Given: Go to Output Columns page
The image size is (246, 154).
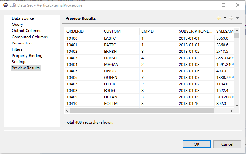Looking at the screenshot, I should (x=27, y=31).
